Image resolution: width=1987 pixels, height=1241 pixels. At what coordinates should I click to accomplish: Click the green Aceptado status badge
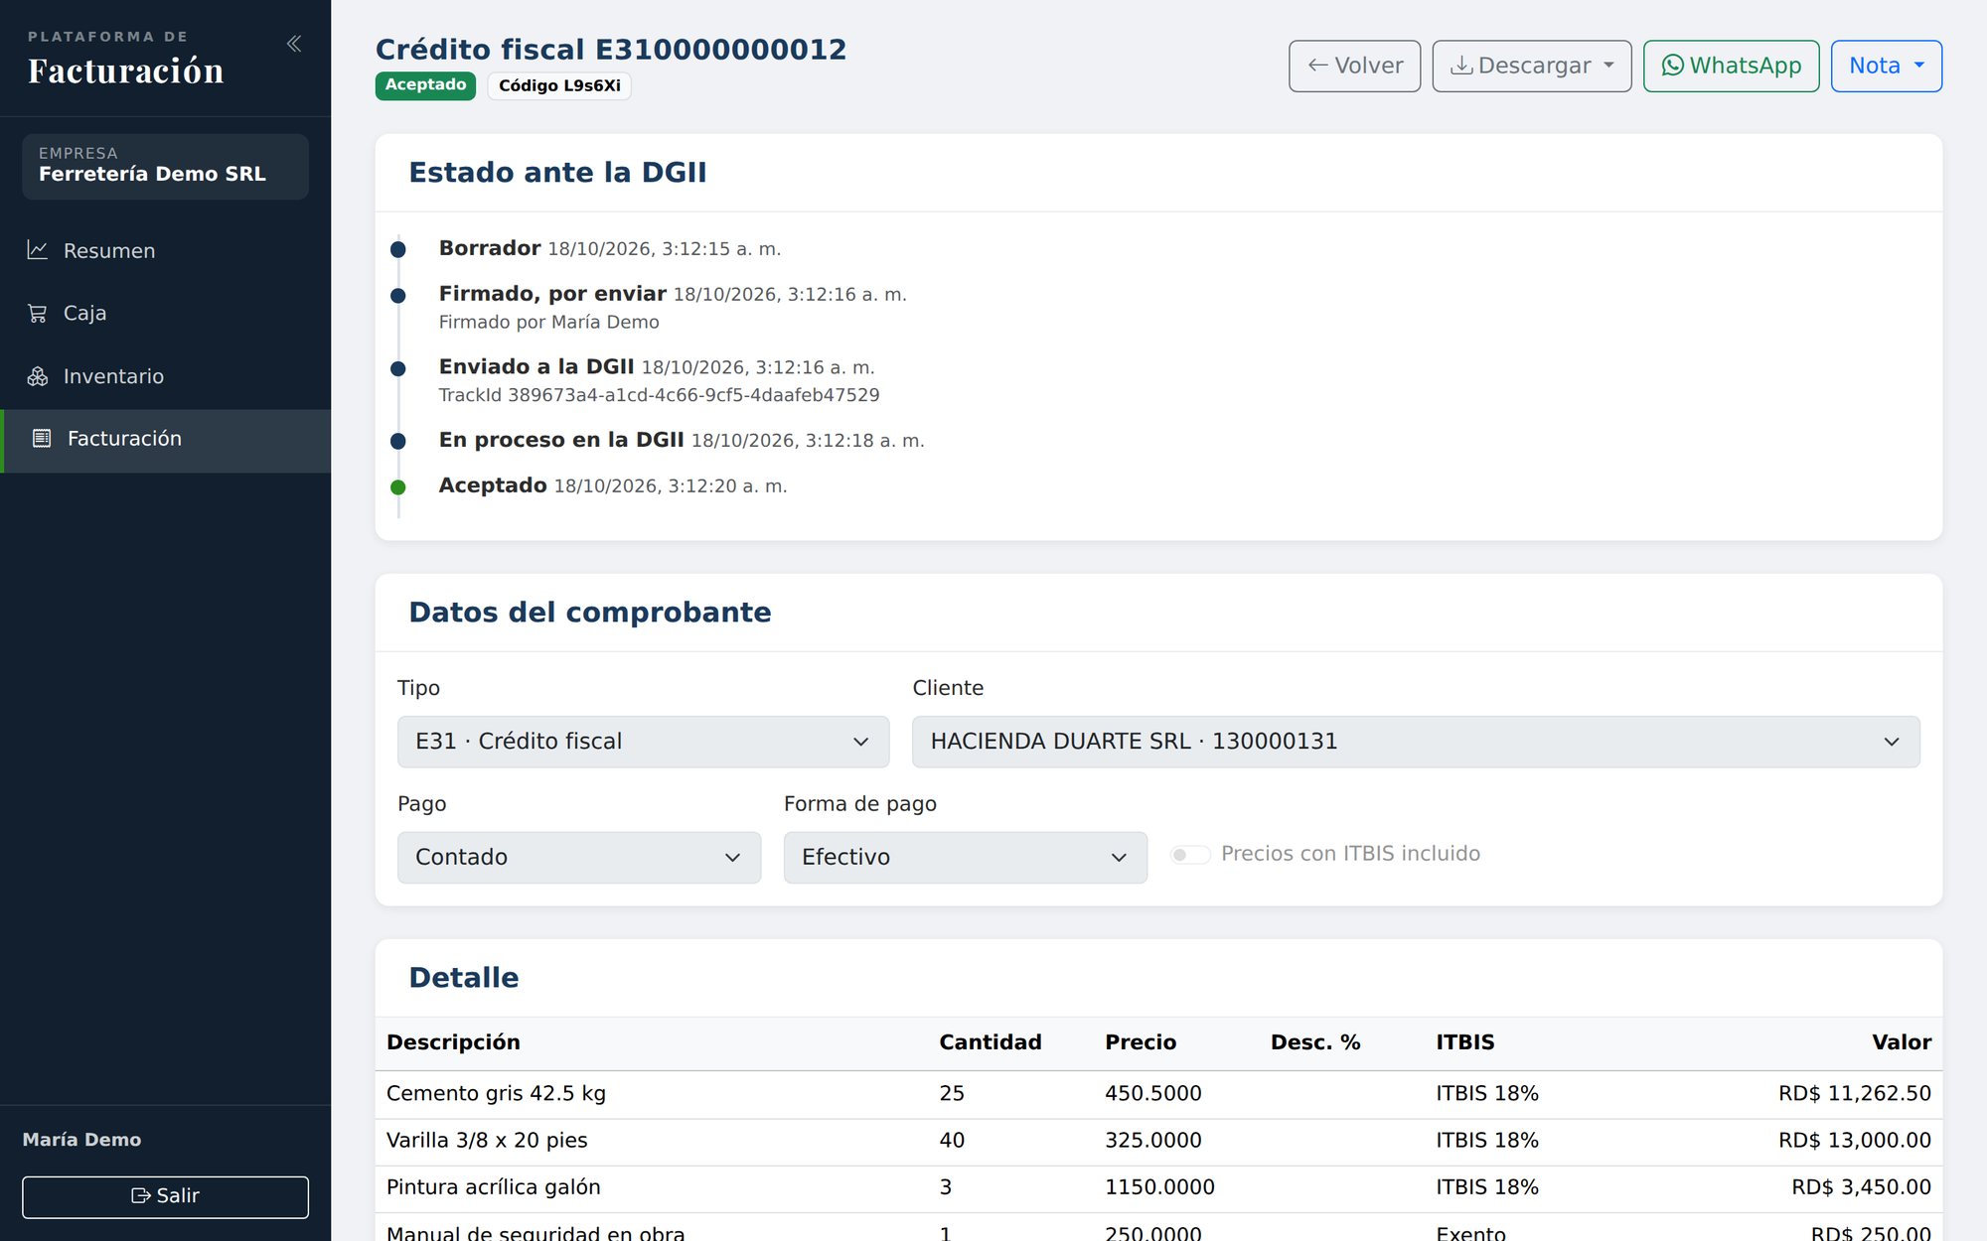coord(425,85)
